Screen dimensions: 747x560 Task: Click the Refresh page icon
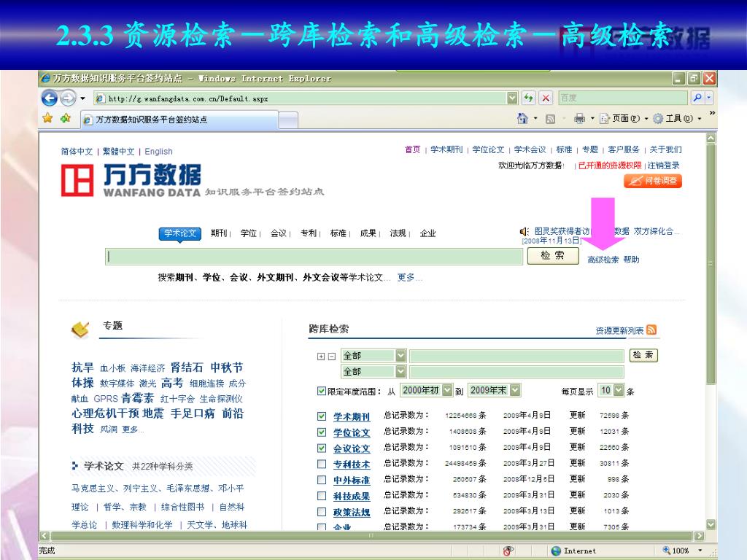(x=529, y=98)
